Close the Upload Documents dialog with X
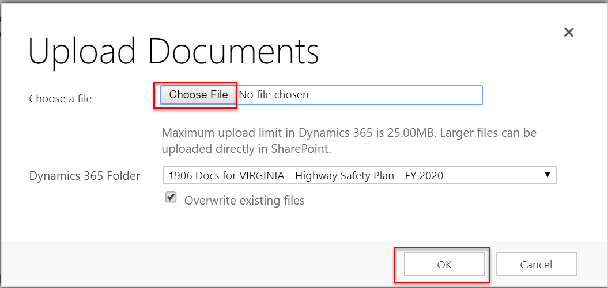Image resolution: width=608 pixels, height=288 pixels. point(568,33)
